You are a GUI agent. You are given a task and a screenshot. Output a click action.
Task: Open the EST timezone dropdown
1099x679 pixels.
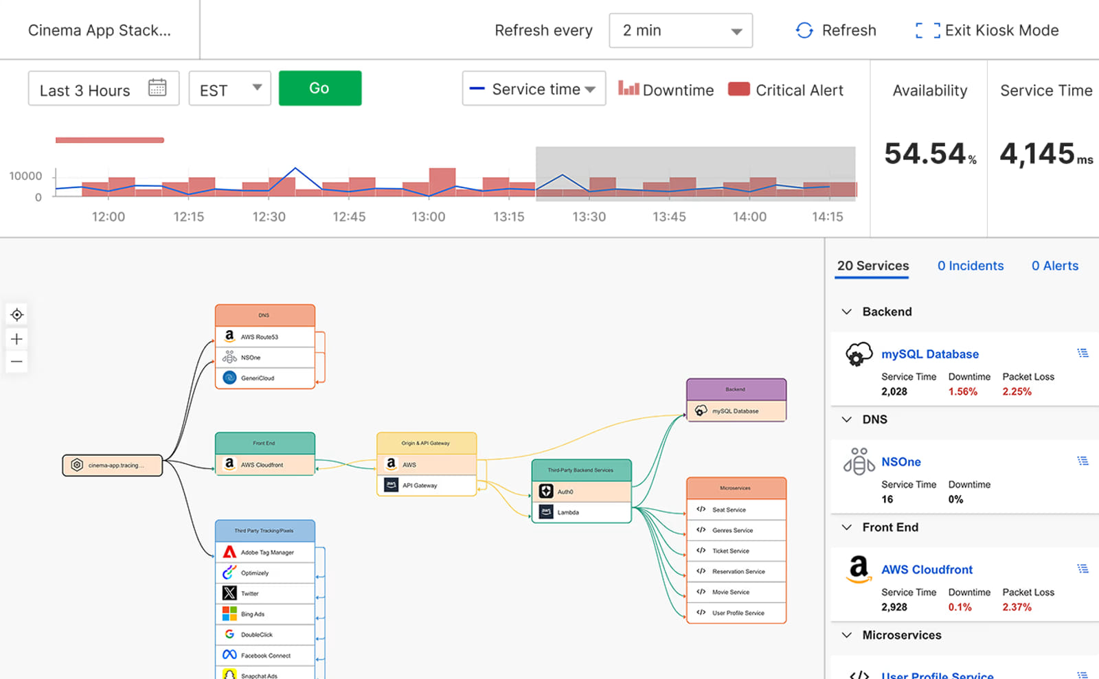point(229,88)
